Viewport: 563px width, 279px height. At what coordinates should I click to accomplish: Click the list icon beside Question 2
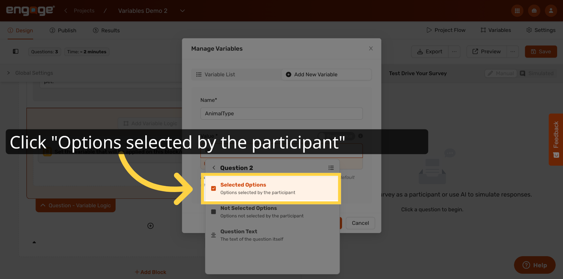pos(331,168)
